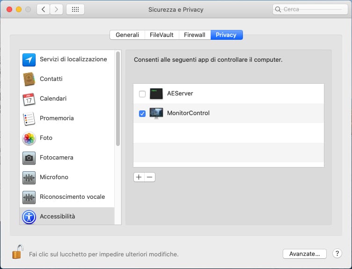Switch to the Firewall tab
Screen dimensions: 352x269
click(x=194, y=35)
